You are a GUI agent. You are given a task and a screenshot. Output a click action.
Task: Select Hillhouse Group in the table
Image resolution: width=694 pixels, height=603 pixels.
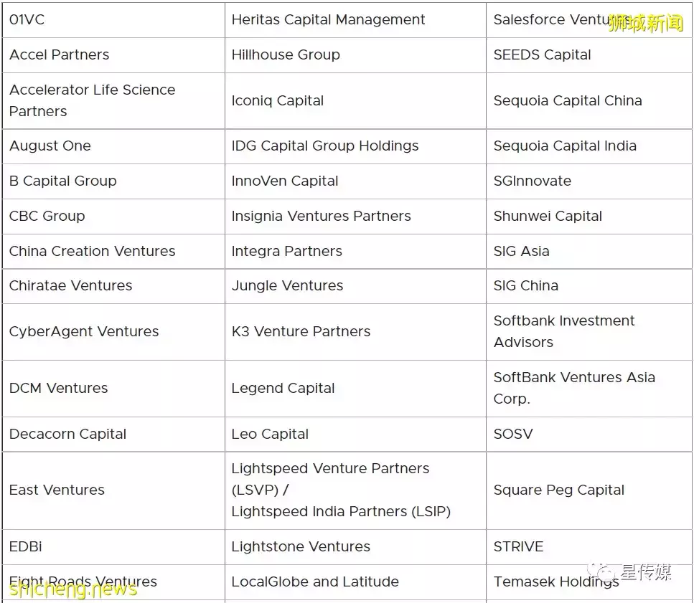[x=286, y=55]
